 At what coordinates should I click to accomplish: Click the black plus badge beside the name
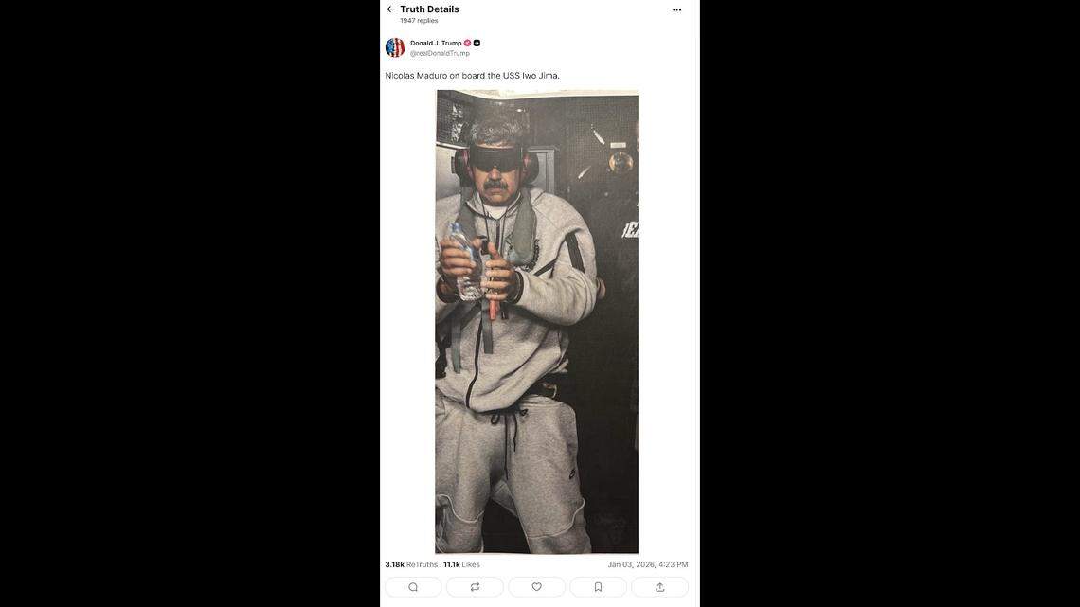477,43
